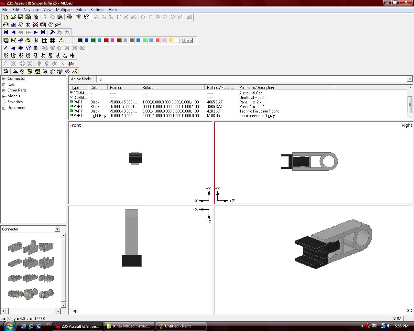Open the Active Model dropdown
This screenshot has width=414, height=331.
(x=410, y=79)
